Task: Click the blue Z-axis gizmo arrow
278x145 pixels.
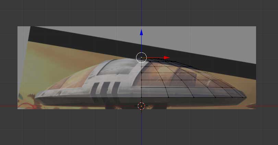Action: pyautogui.click(x=141, y=32)
